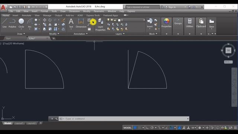The image size is (238, 134).
Task: Expand the Annotation panel
Action: [x=80, y=34]
